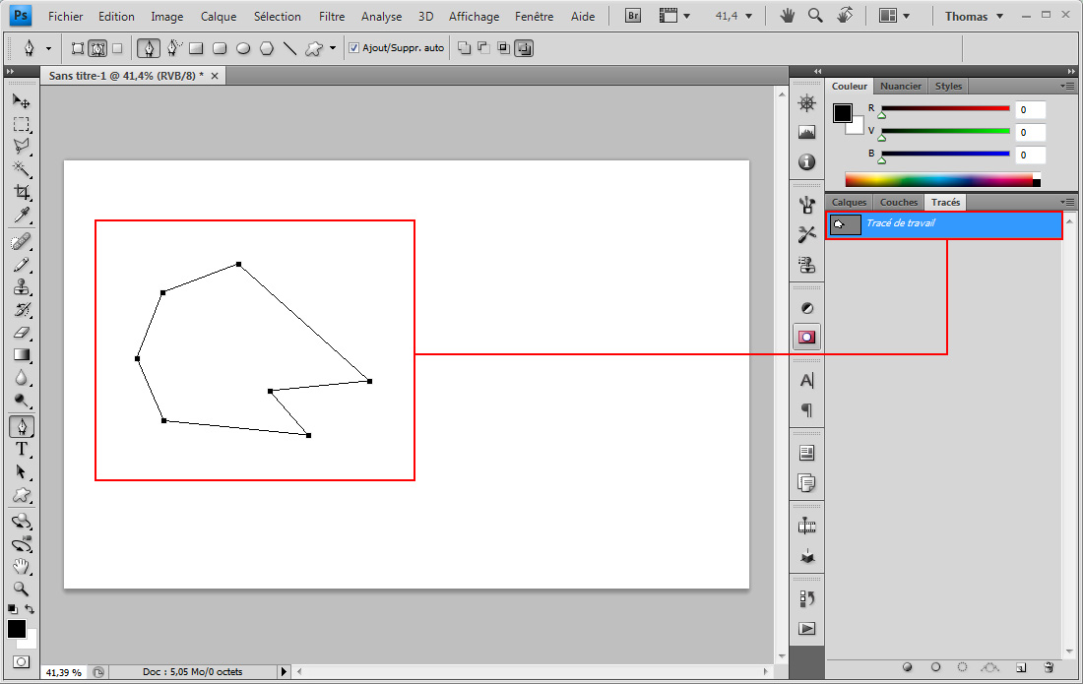Viewport: 1083px width, 684px height.
Task: Select the Eraser tool
Action: [x=21, y=333]
